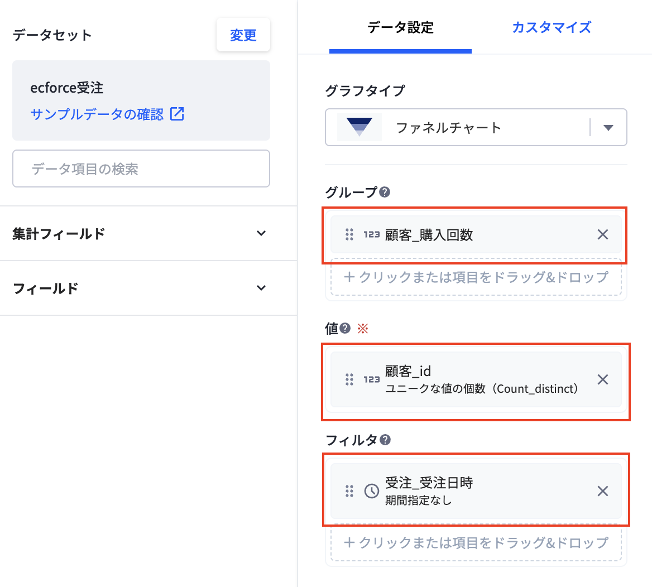The image size is (652, 587).
Task: Click the drag handle of 顧客_id
Action: coord(349,379)
